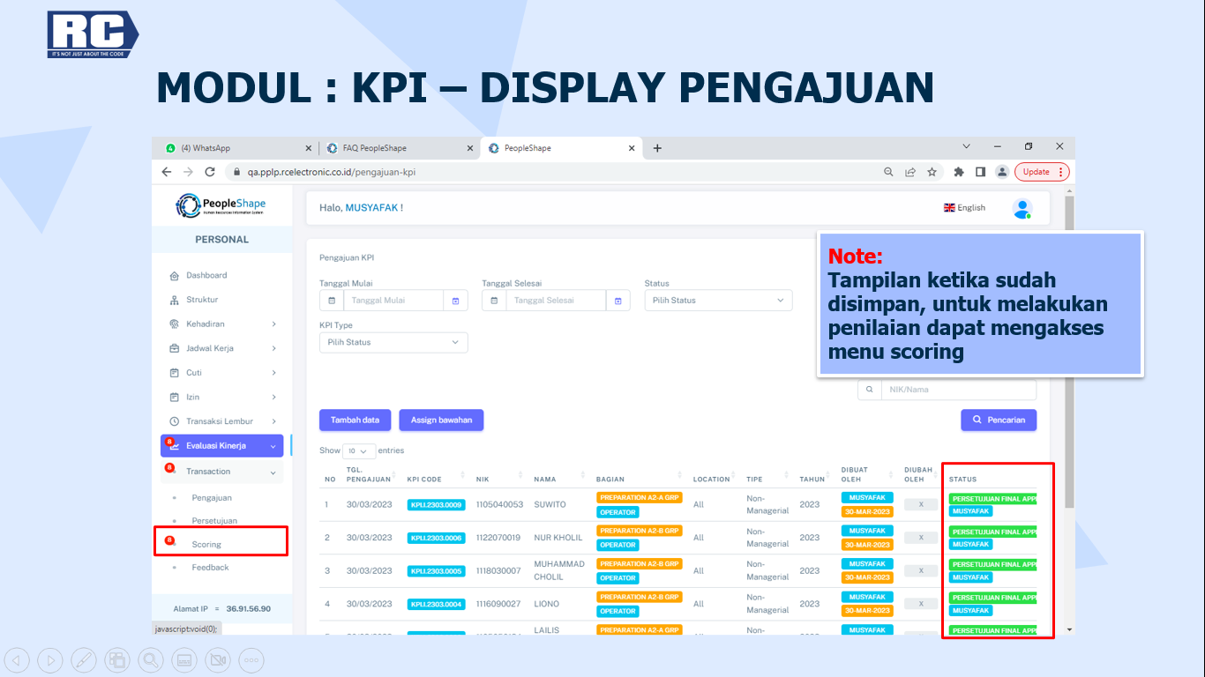Go to next slide arrow button
The image size is (1205, 677).
(x=49, y=659)
